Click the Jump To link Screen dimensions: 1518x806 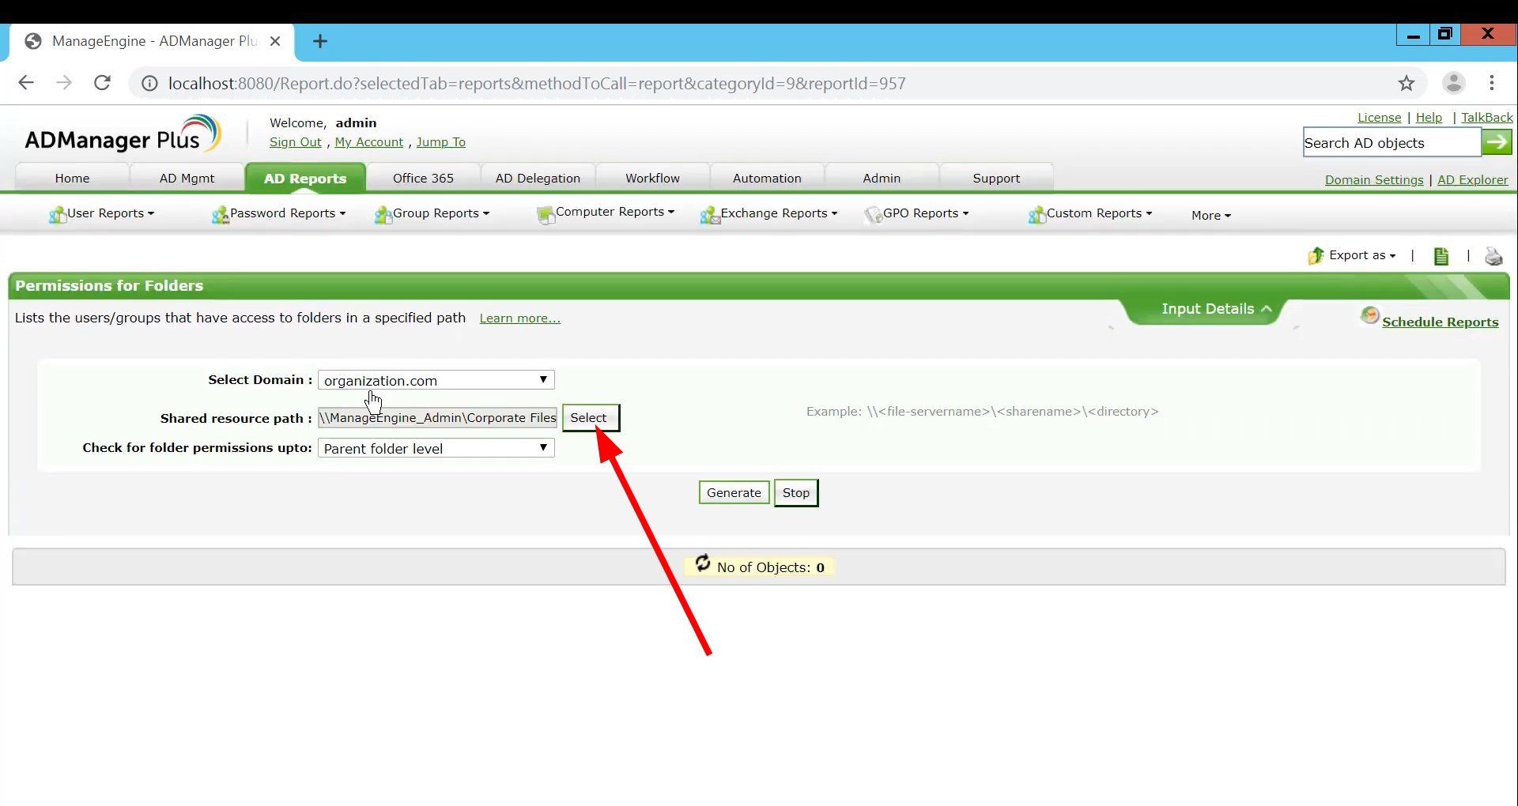pyautogui.click(x=441, y=142)
